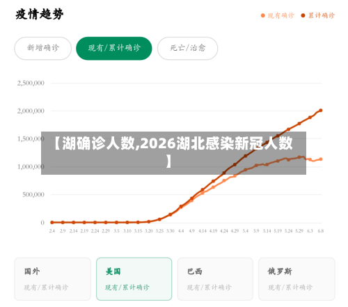The height and width of the screenshot is (307, 348).
Task: Open the 国外 country card
Action: click(x=52, y=279)
